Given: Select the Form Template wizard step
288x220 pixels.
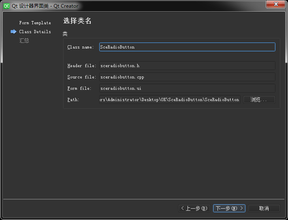Looking at the screenshot, I should click(x=35, y=23).
